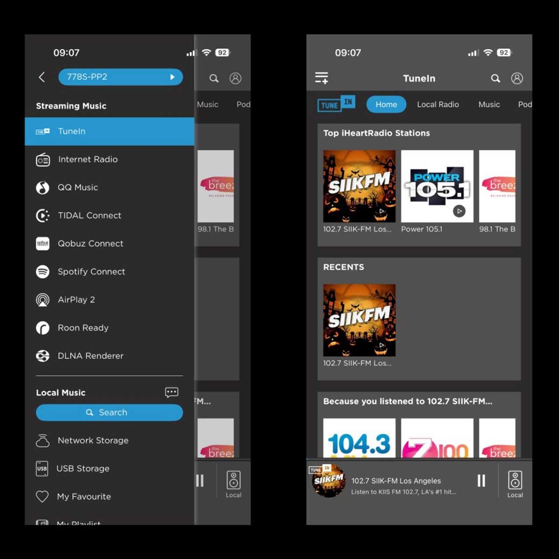
Task: Select the Music tab in right screen
Action: click(489, 104)
